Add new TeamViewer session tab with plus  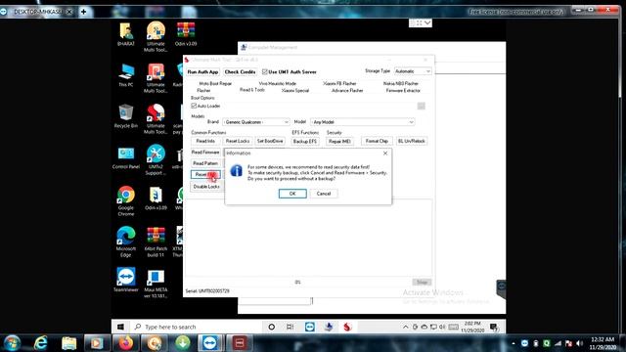pyautogui.click(x=83, y=12)
